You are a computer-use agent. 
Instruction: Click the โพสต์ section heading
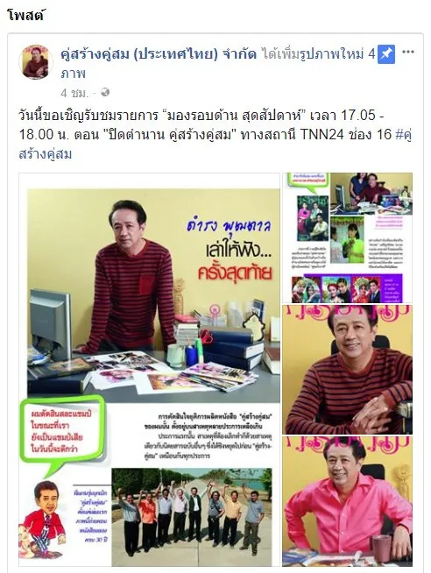point(25,16)
